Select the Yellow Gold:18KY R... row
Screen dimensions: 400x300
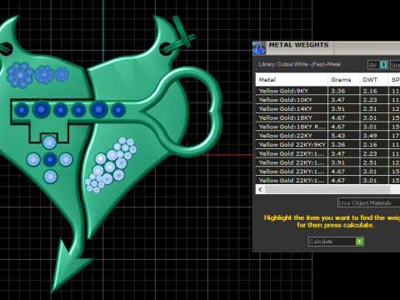pyautogui.click(x=327, y=127)
